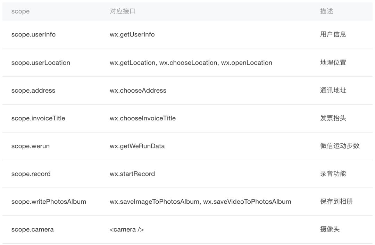This screenshot has width=375, height=245.
Task: Click the wx.getUserInfo interface text
Action: point(132,35)
